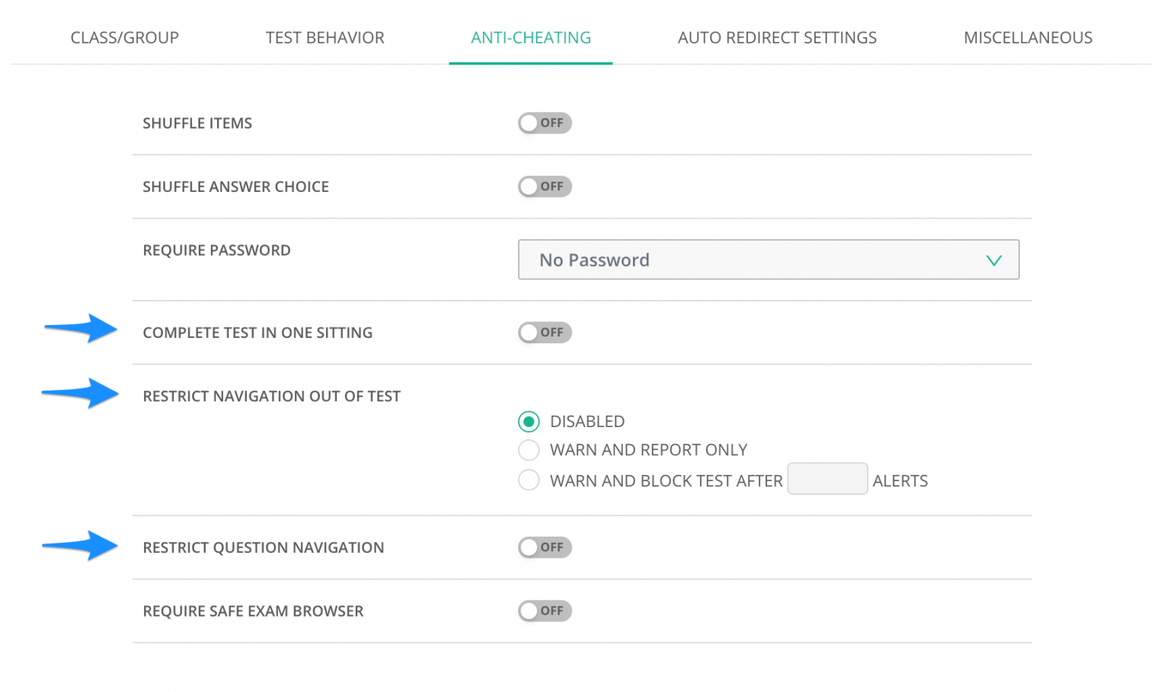Toggle Restrict Question Navigation switch
The width and height of the screenshot is (1170, 692).
545,547
